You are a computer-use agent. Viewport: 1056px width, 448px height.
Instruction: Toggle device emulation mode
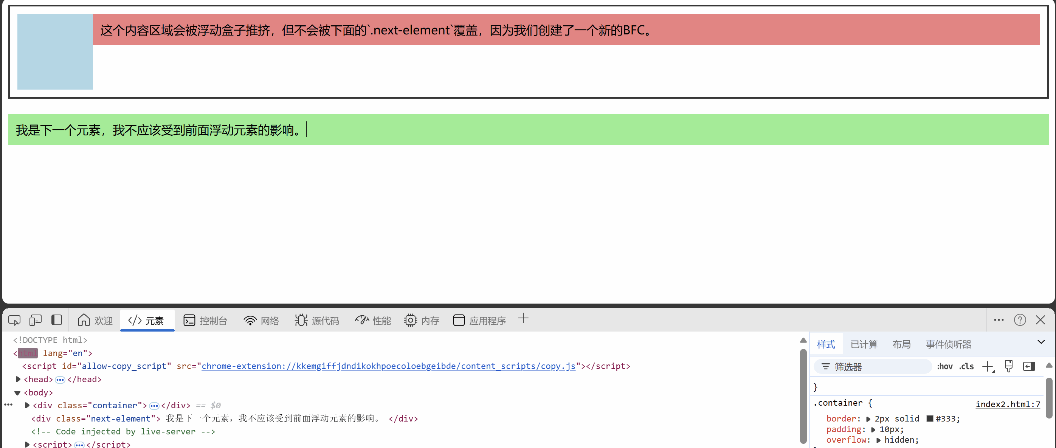coord(36,320)
